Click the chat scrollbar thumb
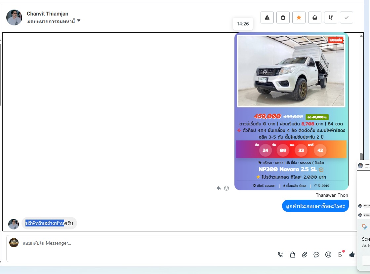The height and width of the screenshot is (274, 370). coord(361,156)
